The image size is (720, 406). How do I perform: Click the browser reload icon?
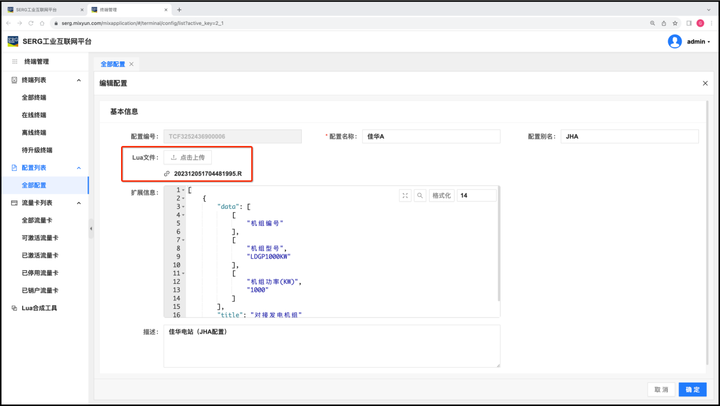coord(31,23)
